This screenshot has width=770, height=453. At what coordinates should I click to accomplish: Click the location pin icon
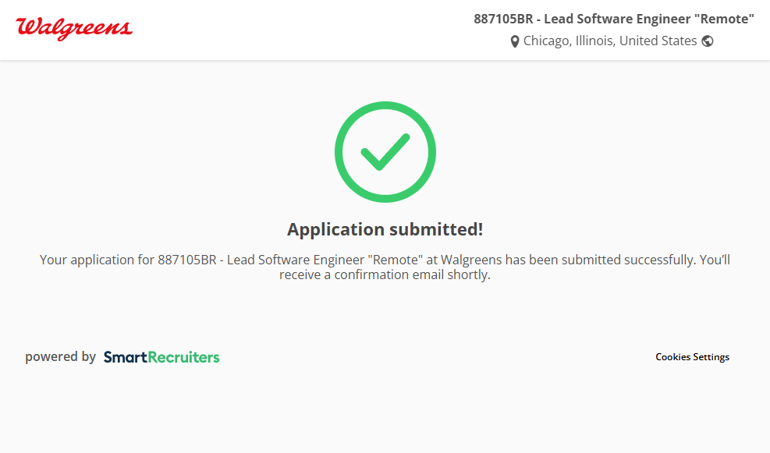(x=515, y=41)
